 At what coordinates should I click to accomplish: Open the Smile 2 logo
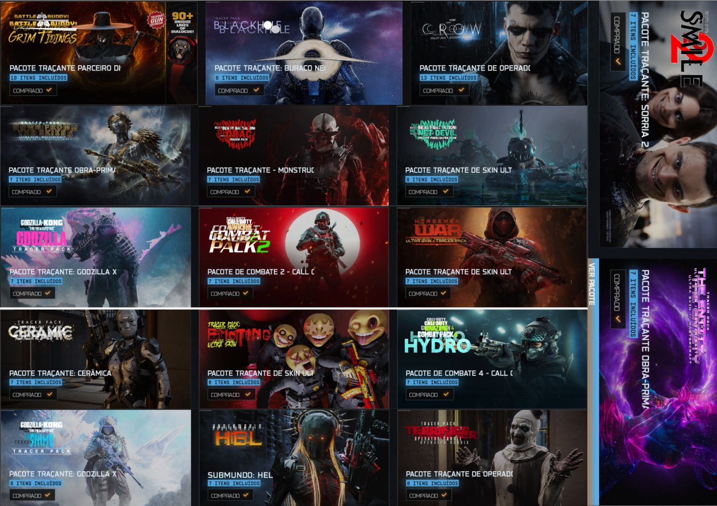pyautogui.click(x=693, y=48)
